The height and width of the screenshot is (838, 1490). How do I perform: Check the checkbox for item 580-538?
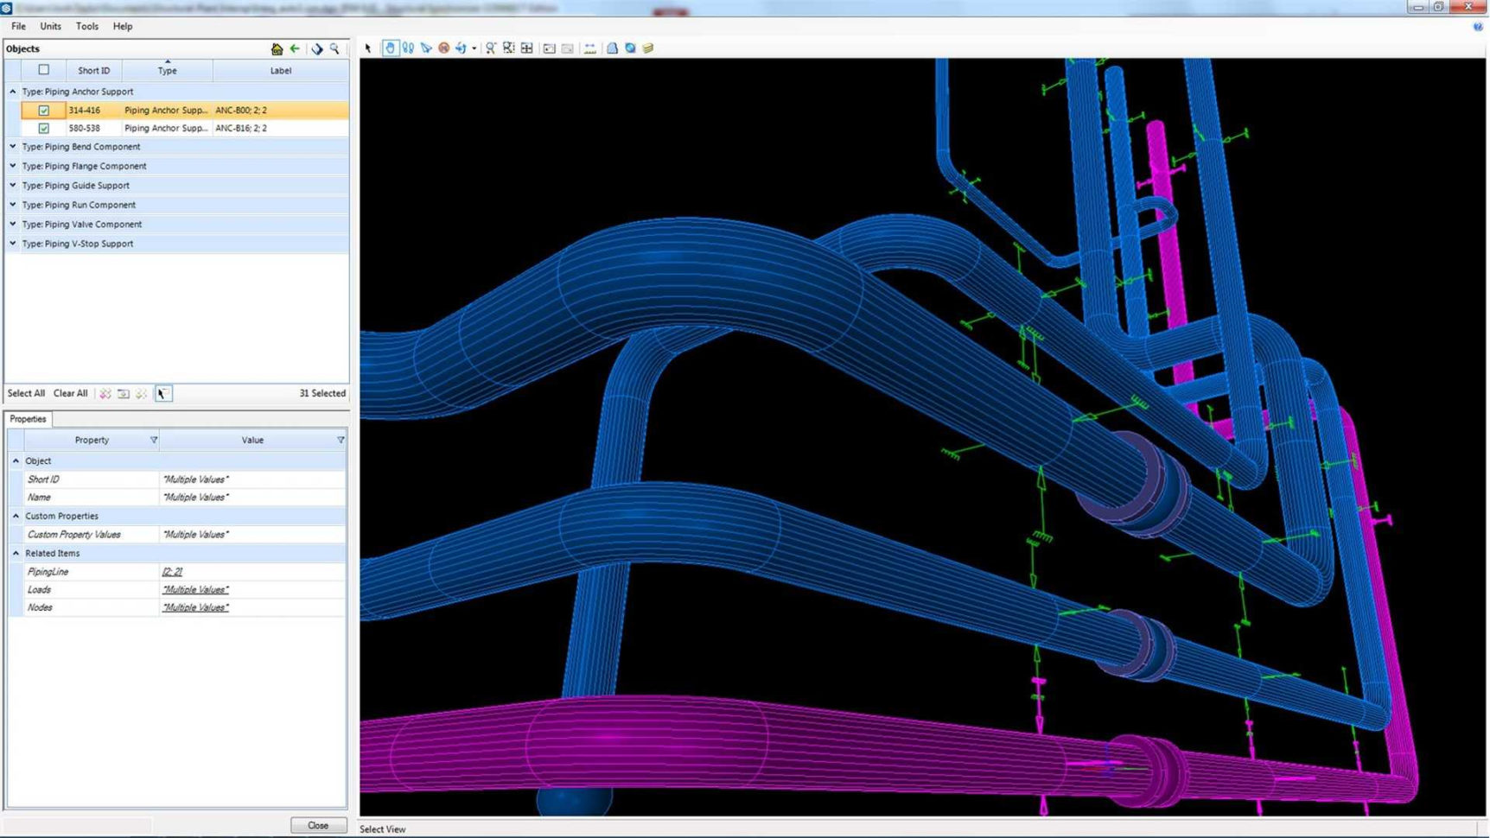coord(43,128)
